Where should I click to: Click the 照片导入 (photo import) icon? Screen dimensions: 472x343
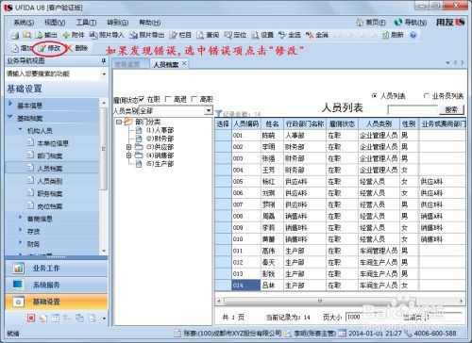pos(93,35)
